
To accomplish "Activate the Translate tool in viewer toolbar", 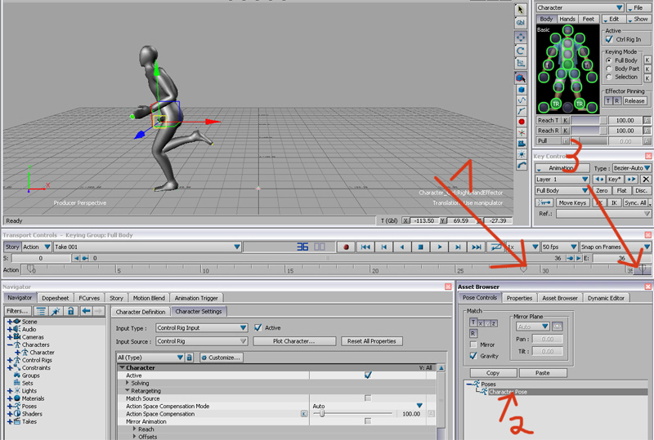I will (521, 38).
